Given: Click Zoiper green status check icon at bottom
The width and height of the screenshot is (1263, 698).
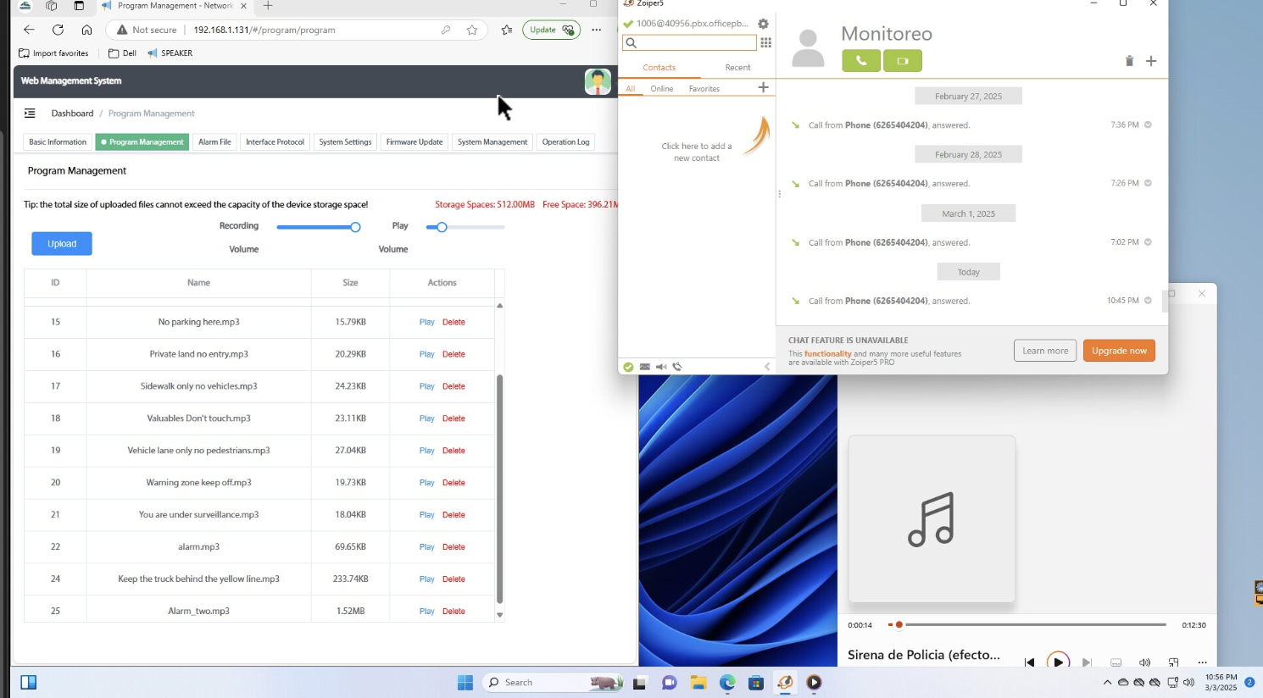Looking at the screenshot, I should coord(628,367).
